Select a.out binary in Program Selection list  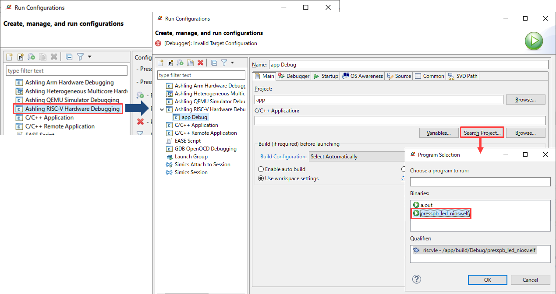(422, 205)
